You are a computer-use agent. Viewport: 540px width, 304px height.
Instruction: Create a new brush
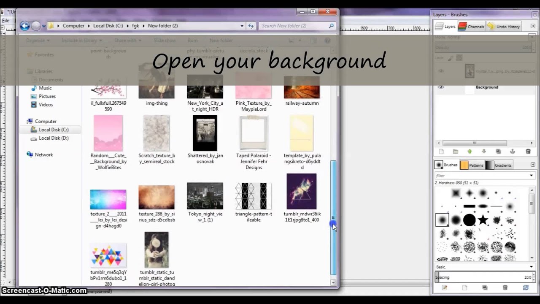tap(464, 288)
